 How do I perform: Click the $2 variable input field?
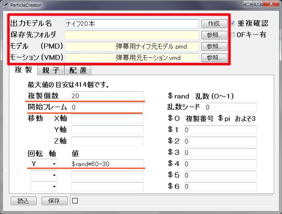[x=220, y=141]
